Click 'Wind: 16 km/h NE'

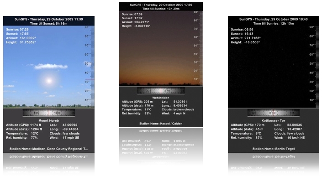point(290,138)
